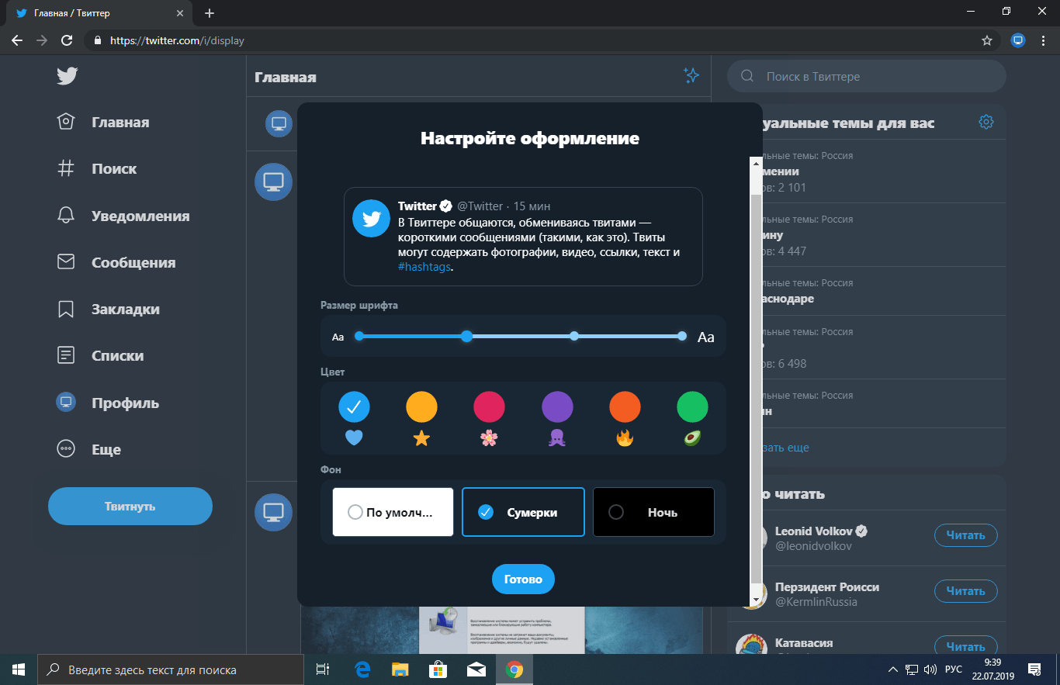Screen dimensions: 1060x685
Task: Click the Twitter bird logo in sidebar
Action: click(x=67, y=75)
